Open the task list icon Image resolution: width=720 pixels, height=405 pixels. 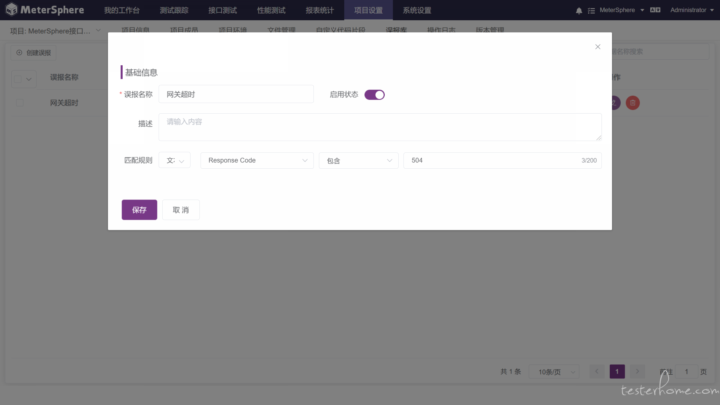[x=591, y=10]
